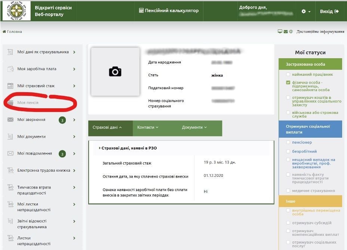Image resolution: width=347 pixels, height=250 pixels.
Task: Click the mail icon for Мої повідомлення
Action: pyautogui.click(x=10, y=153)
